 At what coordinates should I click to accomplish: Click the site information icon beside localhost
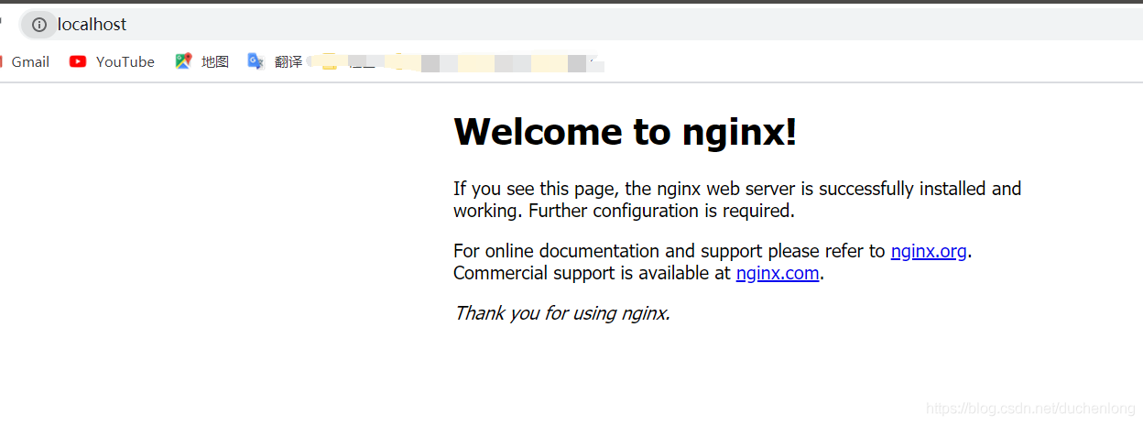(x=38, y=25)
